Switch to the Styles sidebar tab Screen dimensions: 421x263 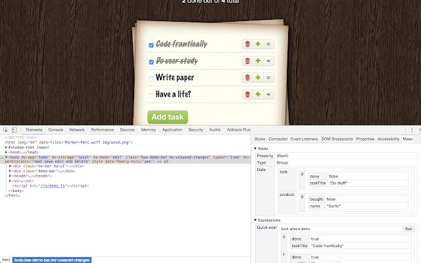click(260, 139)
